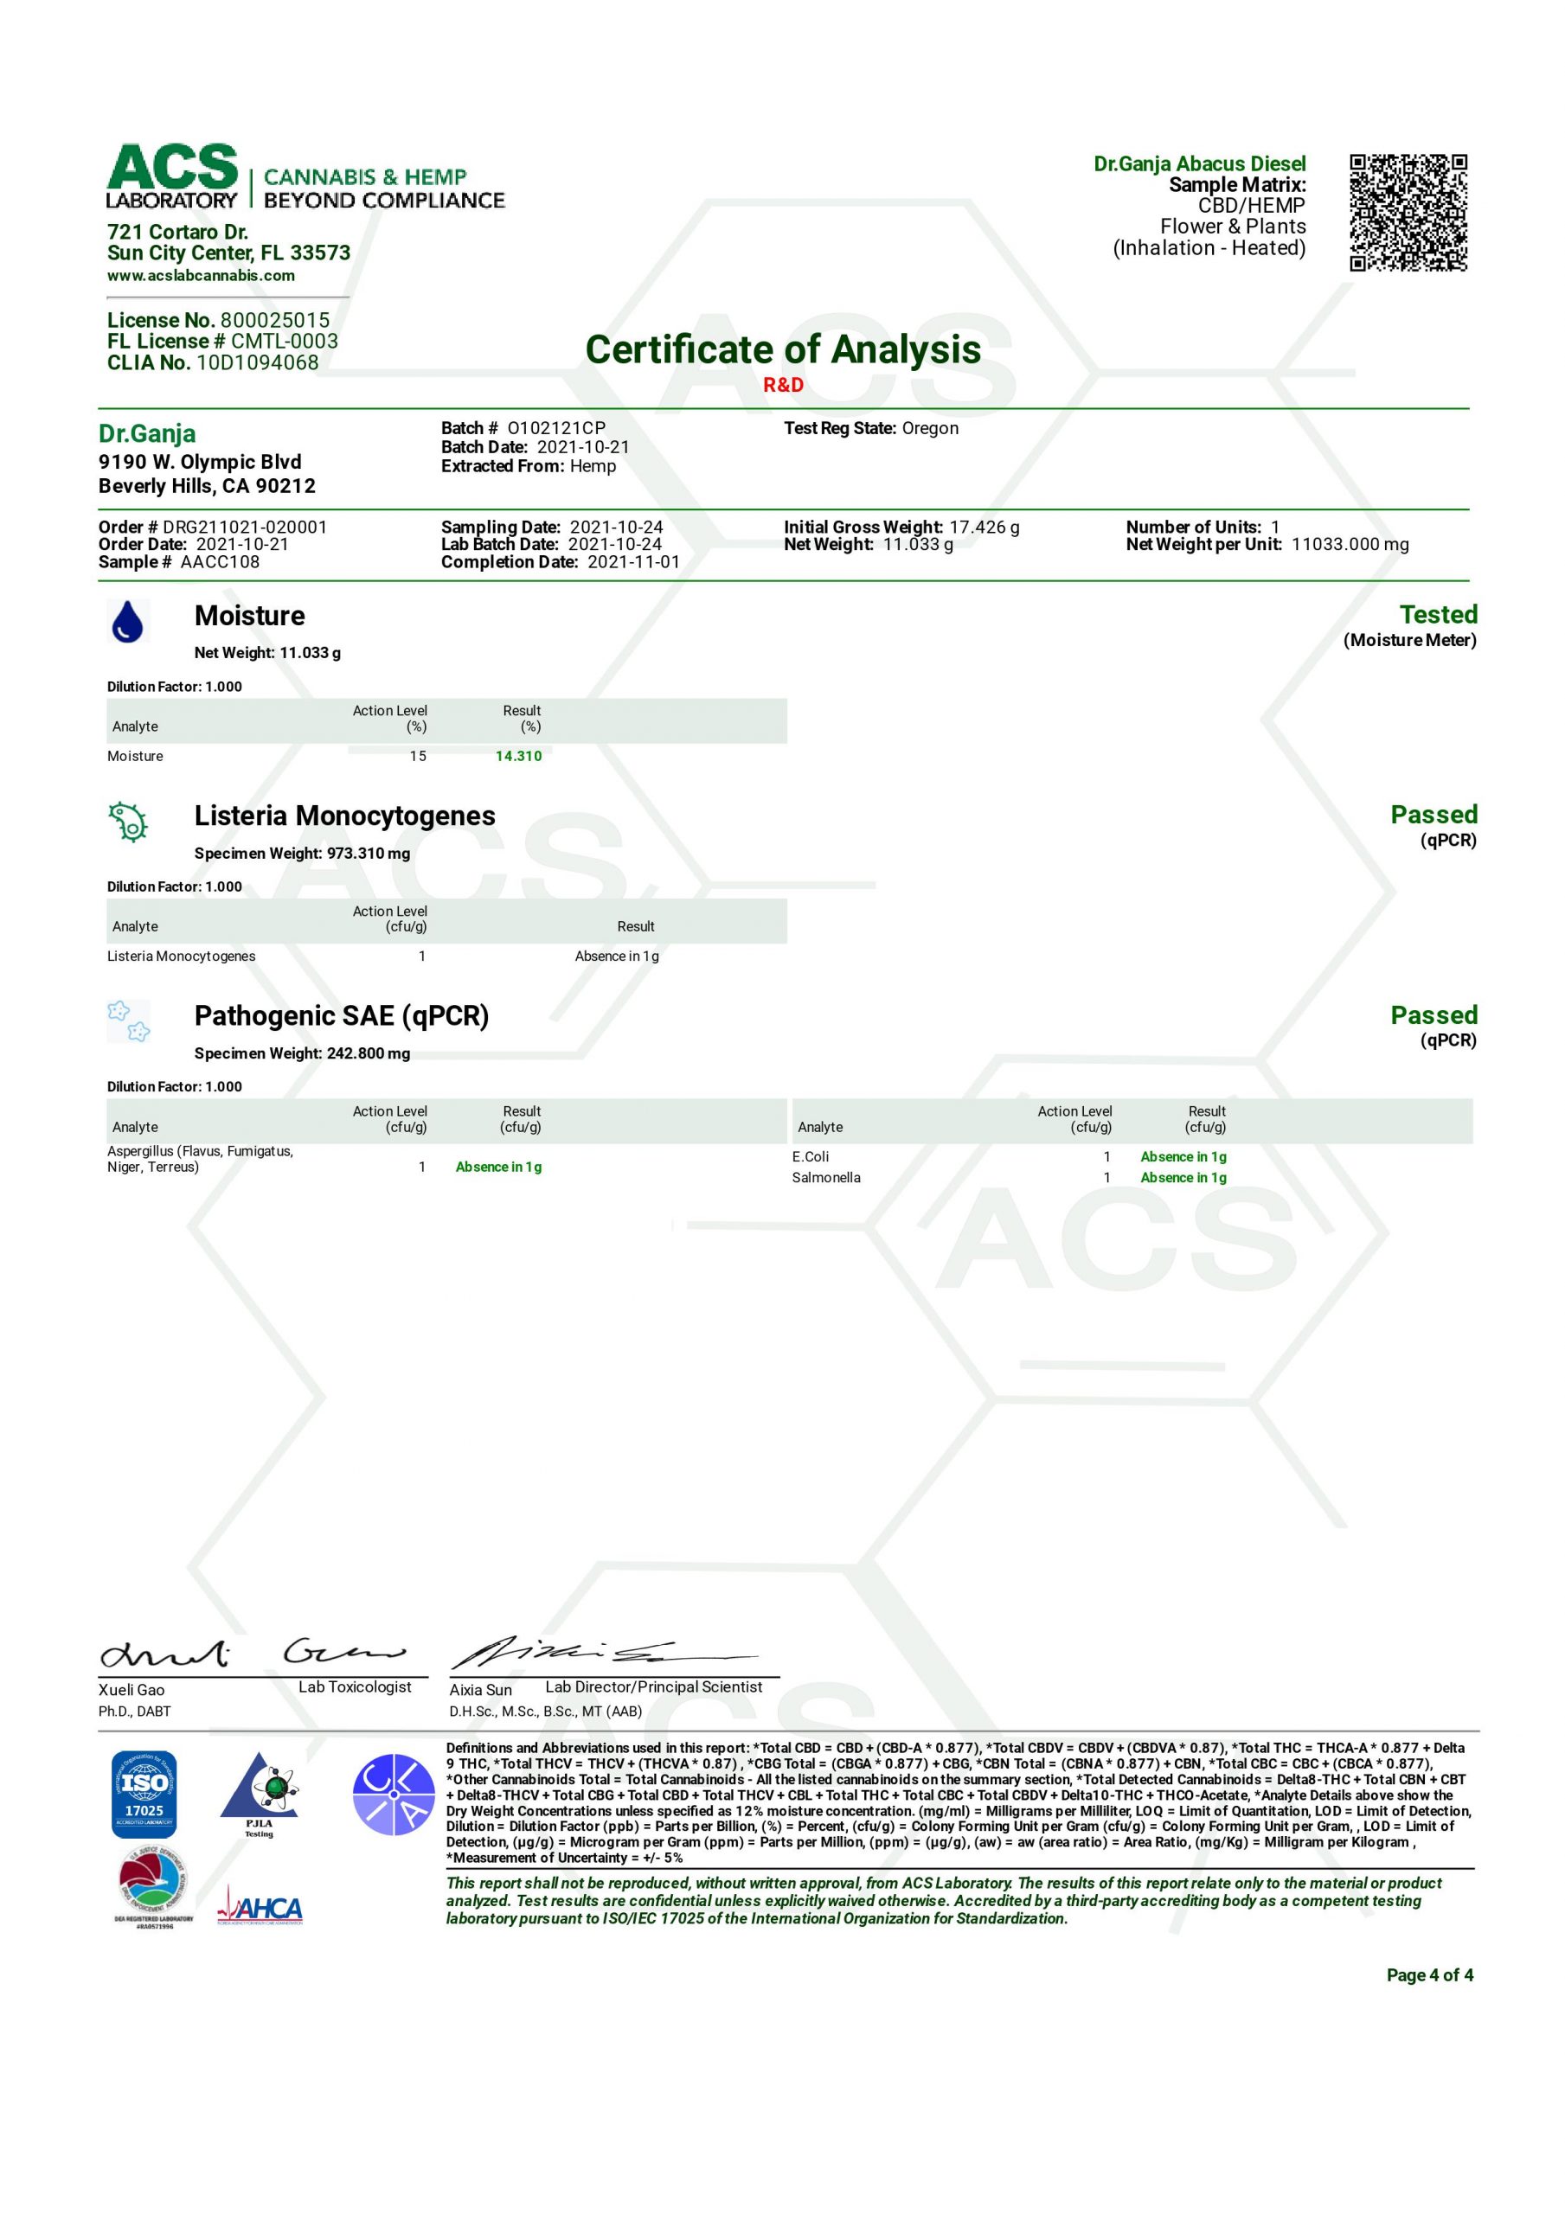Image resolution: width=1565 pixels, height=2214 pixels.
Task: Select the Absence in 1g result for Salmonella
Action: [x=1183, y=1177]
